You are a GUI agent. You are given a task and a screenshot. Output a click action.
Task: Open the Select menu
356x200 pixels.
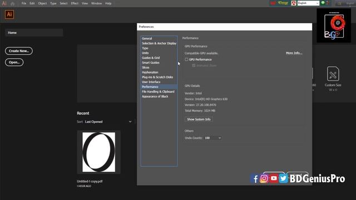63,3
